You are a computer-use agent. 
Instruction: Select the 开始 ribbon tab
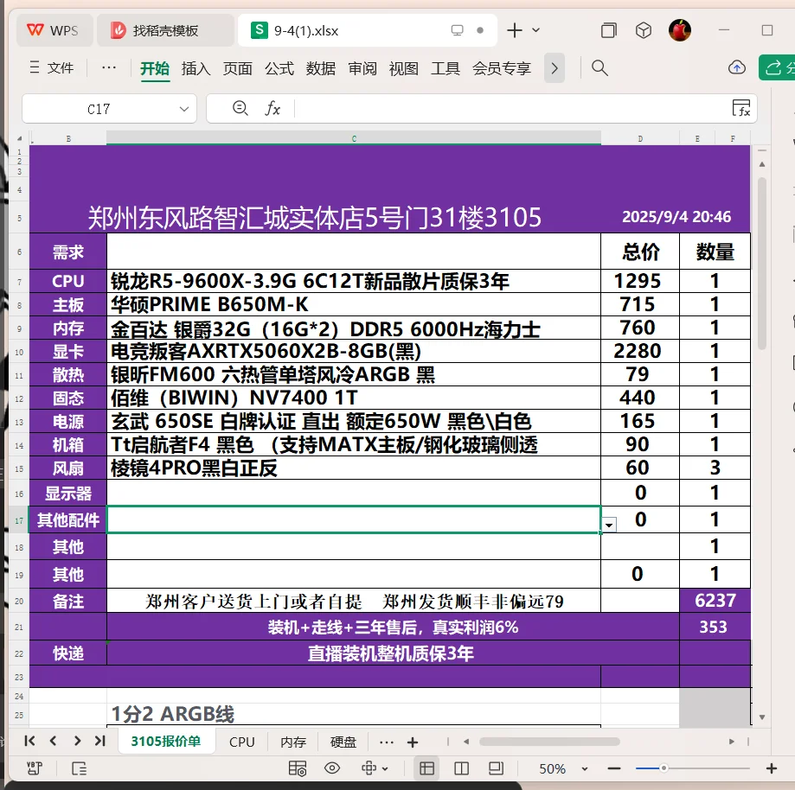pos(155,68)
